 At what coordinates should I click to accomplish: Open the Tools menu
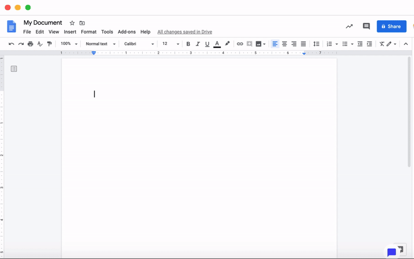click(x=107, y=32)
